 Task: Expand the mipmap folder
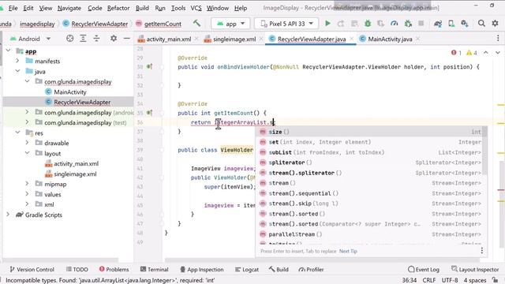(28, 184)
